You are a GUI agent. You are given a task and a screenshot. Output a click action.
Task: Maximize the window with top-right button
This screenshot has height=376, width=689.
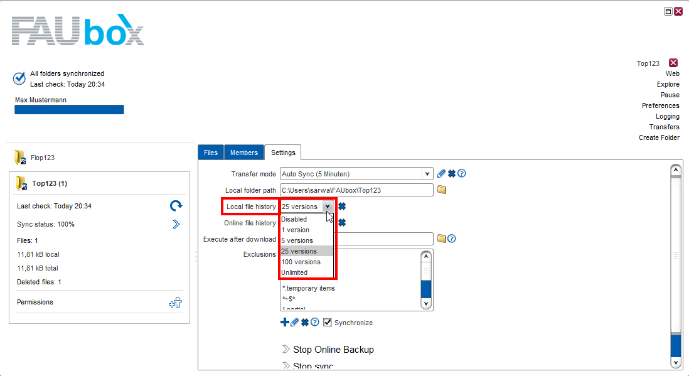[668, 11]
